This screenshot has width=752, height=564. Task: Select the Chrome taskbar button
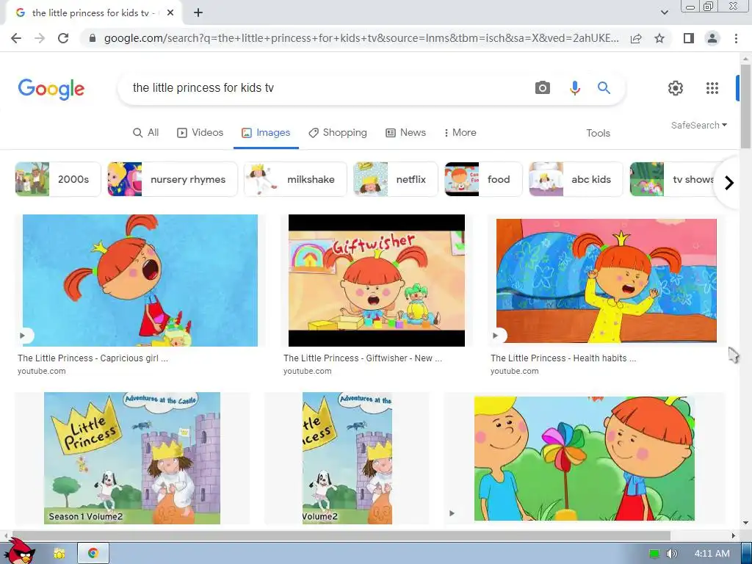click(93, 554)
